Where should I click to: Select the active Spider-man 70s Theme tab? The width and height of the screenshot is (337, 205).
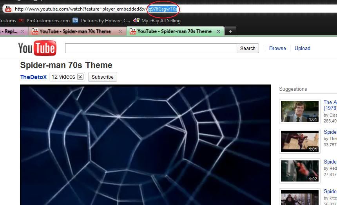pyautogui.click(x=174, y=31)
